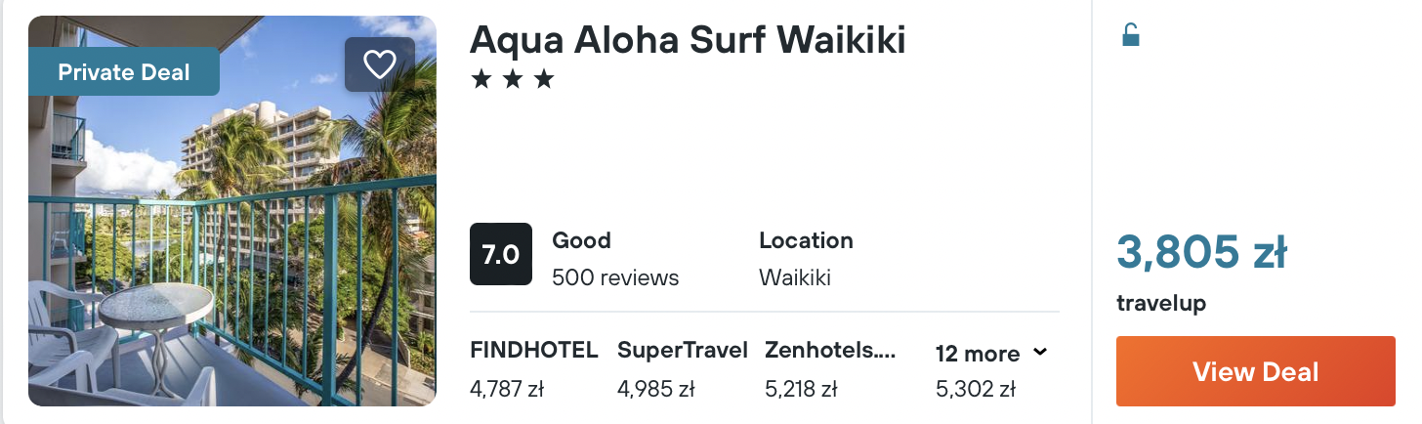Screen dimensions: 1422x424
Task: Choose the SuperTravel provider
Action: click(x=682, y=350)
